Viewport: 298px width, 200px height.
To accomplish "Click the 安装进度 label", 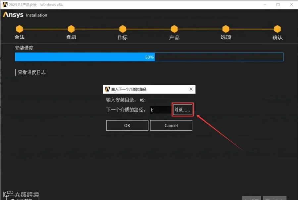I will pos(24,48).
